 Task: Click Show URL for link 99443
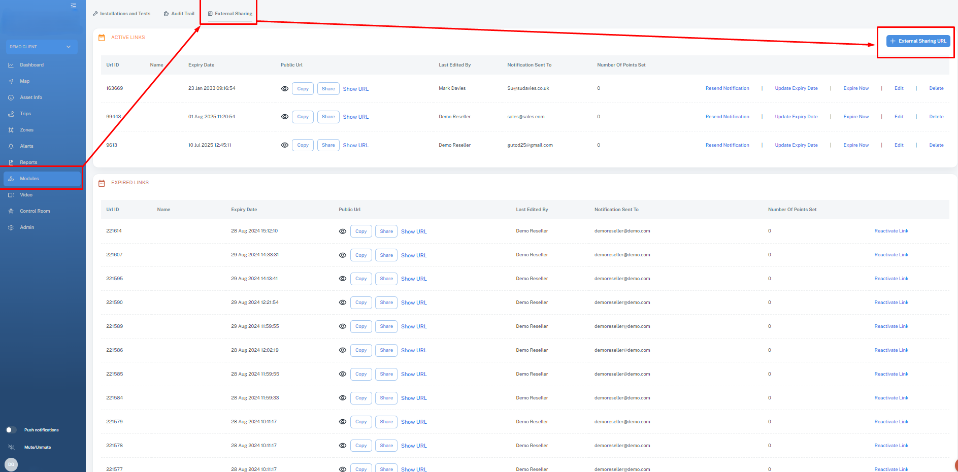tap(356, 117)
